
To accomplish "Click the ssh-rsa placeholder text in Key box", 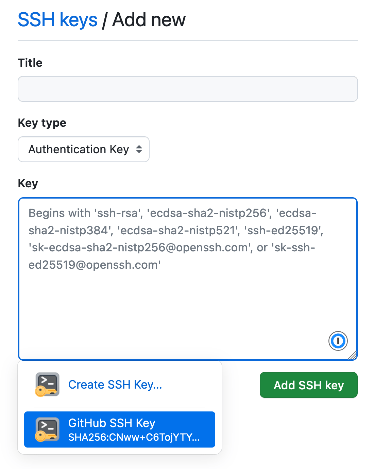I will click(x=118, y=213).
